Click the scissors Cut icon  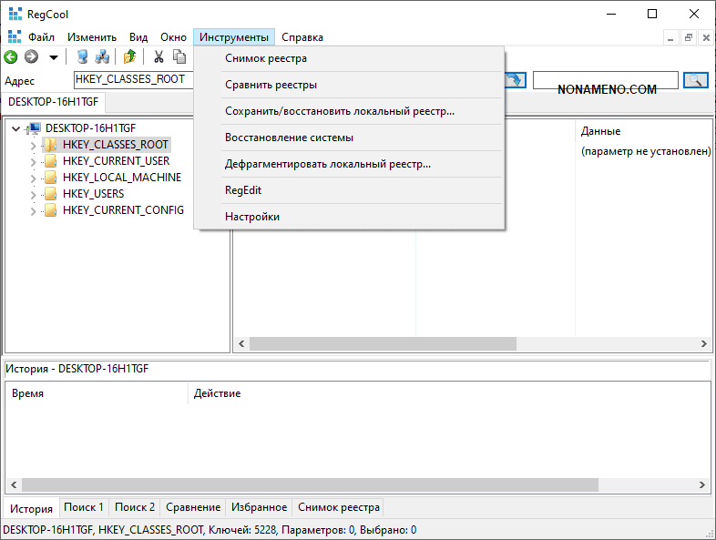pyautogui.click(x=159, y=56)
